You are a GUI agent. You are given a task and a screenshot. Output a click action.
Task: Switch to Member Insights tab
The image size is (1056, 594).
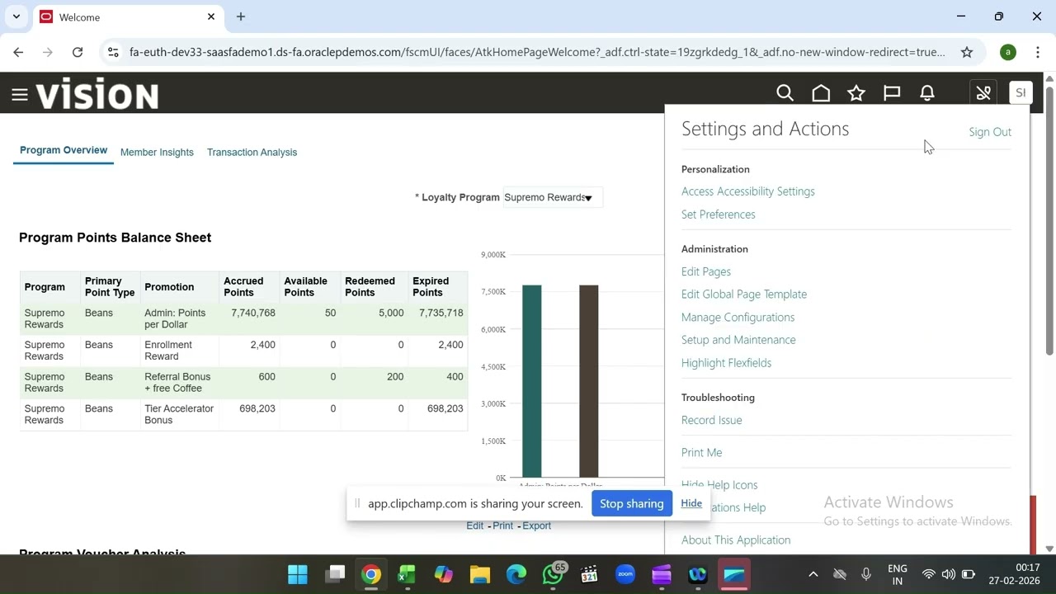(x=157, y=152)
